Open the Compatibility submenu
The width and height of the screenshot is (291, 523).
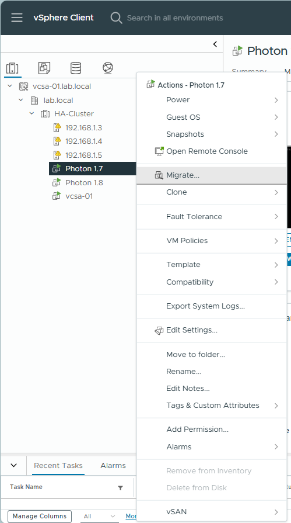[212, 282]
